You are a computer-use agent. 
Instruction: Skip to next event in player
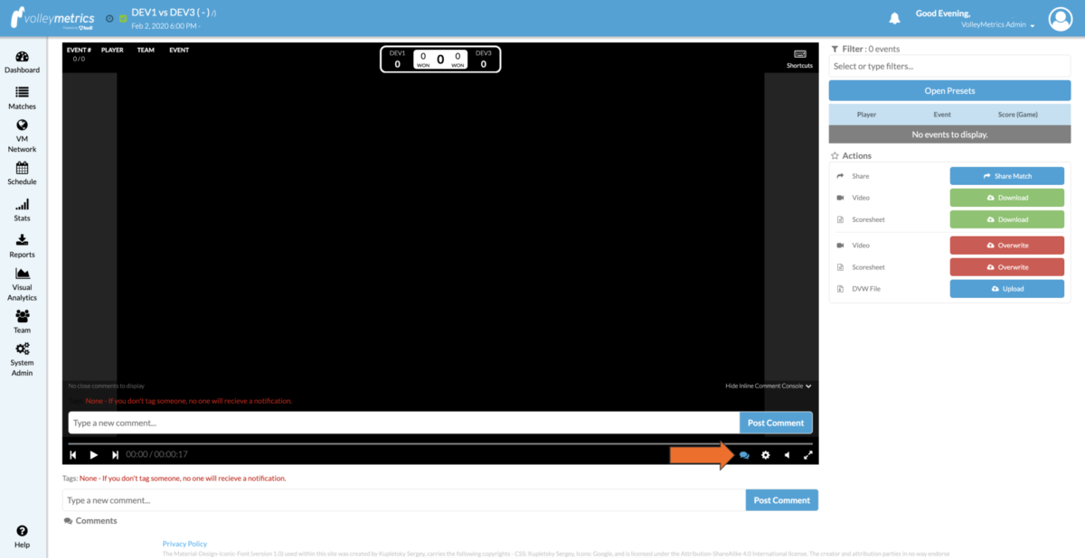pyautogui.click(x=115, y=454)
